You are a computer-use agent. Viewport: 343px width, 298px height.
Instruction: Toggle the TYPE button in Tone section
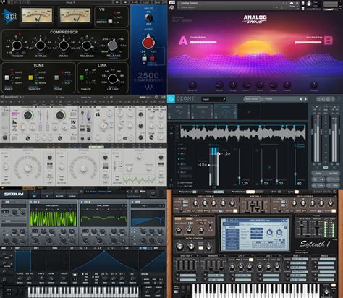point(56,77)
